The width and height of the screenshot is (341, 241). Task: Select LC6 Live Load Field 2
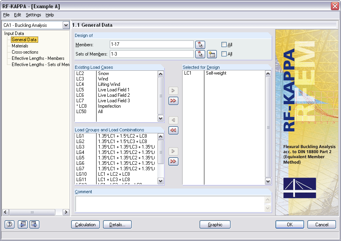point(116,95)
